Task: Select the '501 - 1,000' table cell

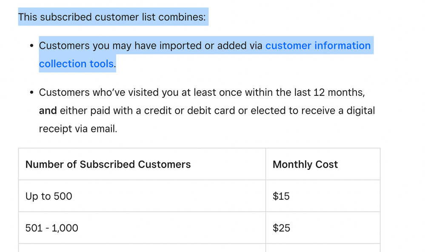Action: pyautogui.click(x=52, y=228)
